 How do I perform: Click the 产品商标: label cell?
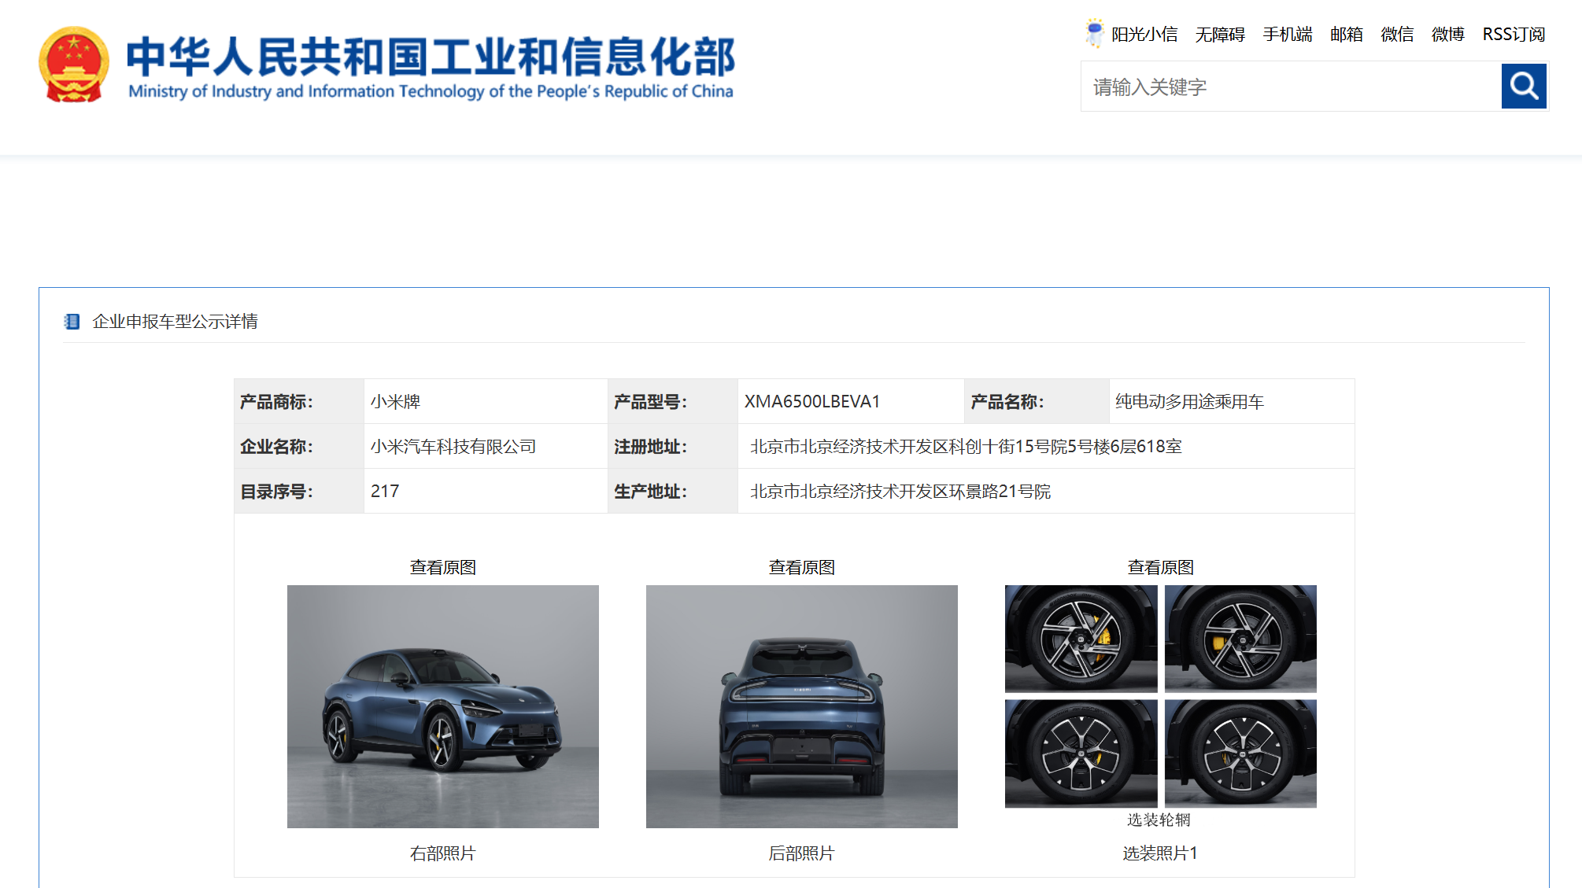(x=299, y=402)
